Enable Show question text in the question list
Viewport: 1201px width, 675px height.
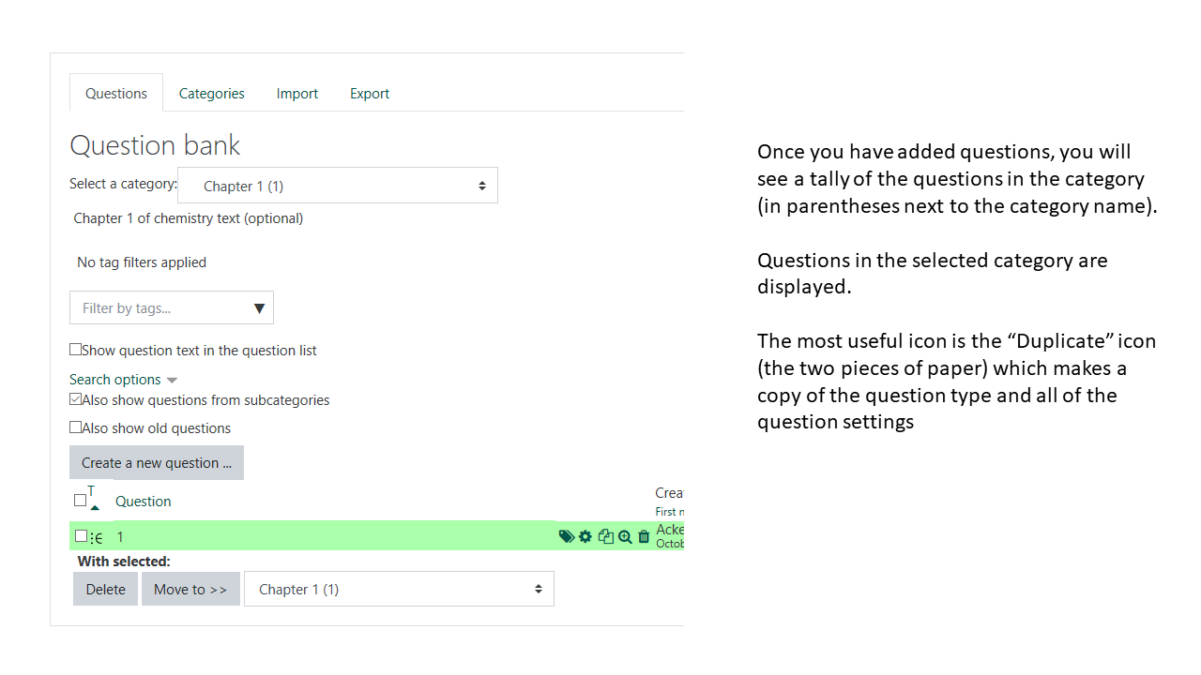coord(75,348)
